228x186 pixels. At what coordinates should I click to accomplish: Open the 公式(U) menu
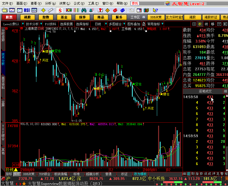[x=79, y=3]
